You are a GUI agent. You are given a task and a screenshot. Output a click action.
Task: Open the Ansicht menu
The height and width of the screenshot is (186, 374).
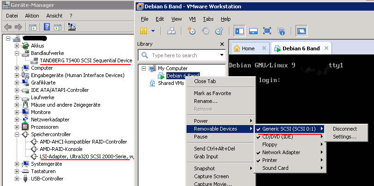pyautogui.click(x=54, y=16)
